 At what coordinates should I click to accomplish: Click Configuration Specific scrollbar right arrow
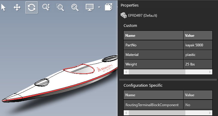click(x=210, y=113)
